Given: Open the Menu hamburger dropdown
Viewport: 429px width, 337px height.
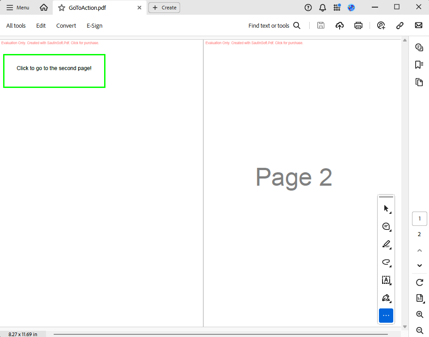Looking at the screenshot, I should (x=18, y=8).
